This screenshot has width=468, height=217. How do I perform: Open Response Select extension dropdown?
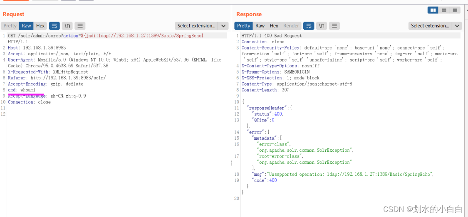click(x=430, y=26)
